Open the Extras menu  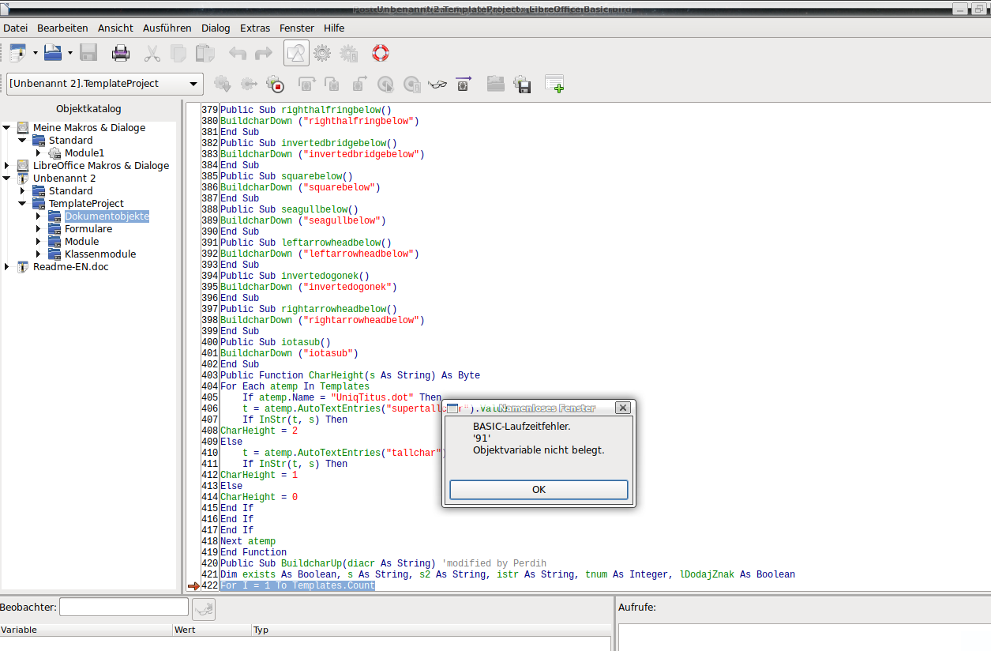point(255,28)
